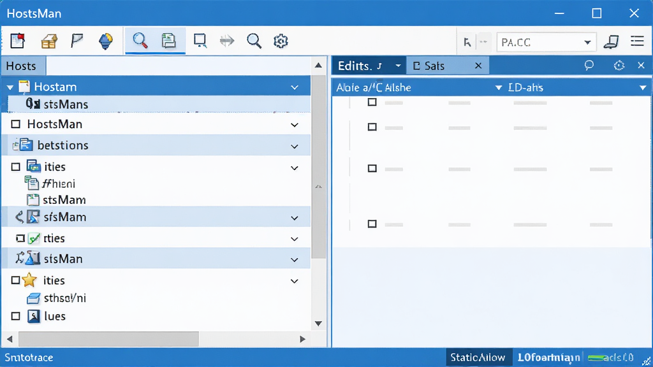Expand the sfsMam row chevron
653x367 pixels.
(x=295, y=218)
